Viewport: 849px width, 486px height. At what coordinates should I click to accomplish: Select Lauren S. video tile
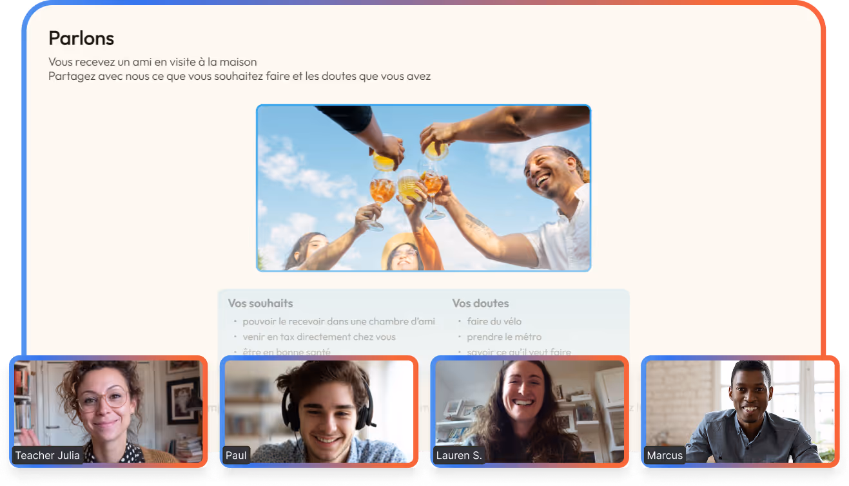[530, 411]
